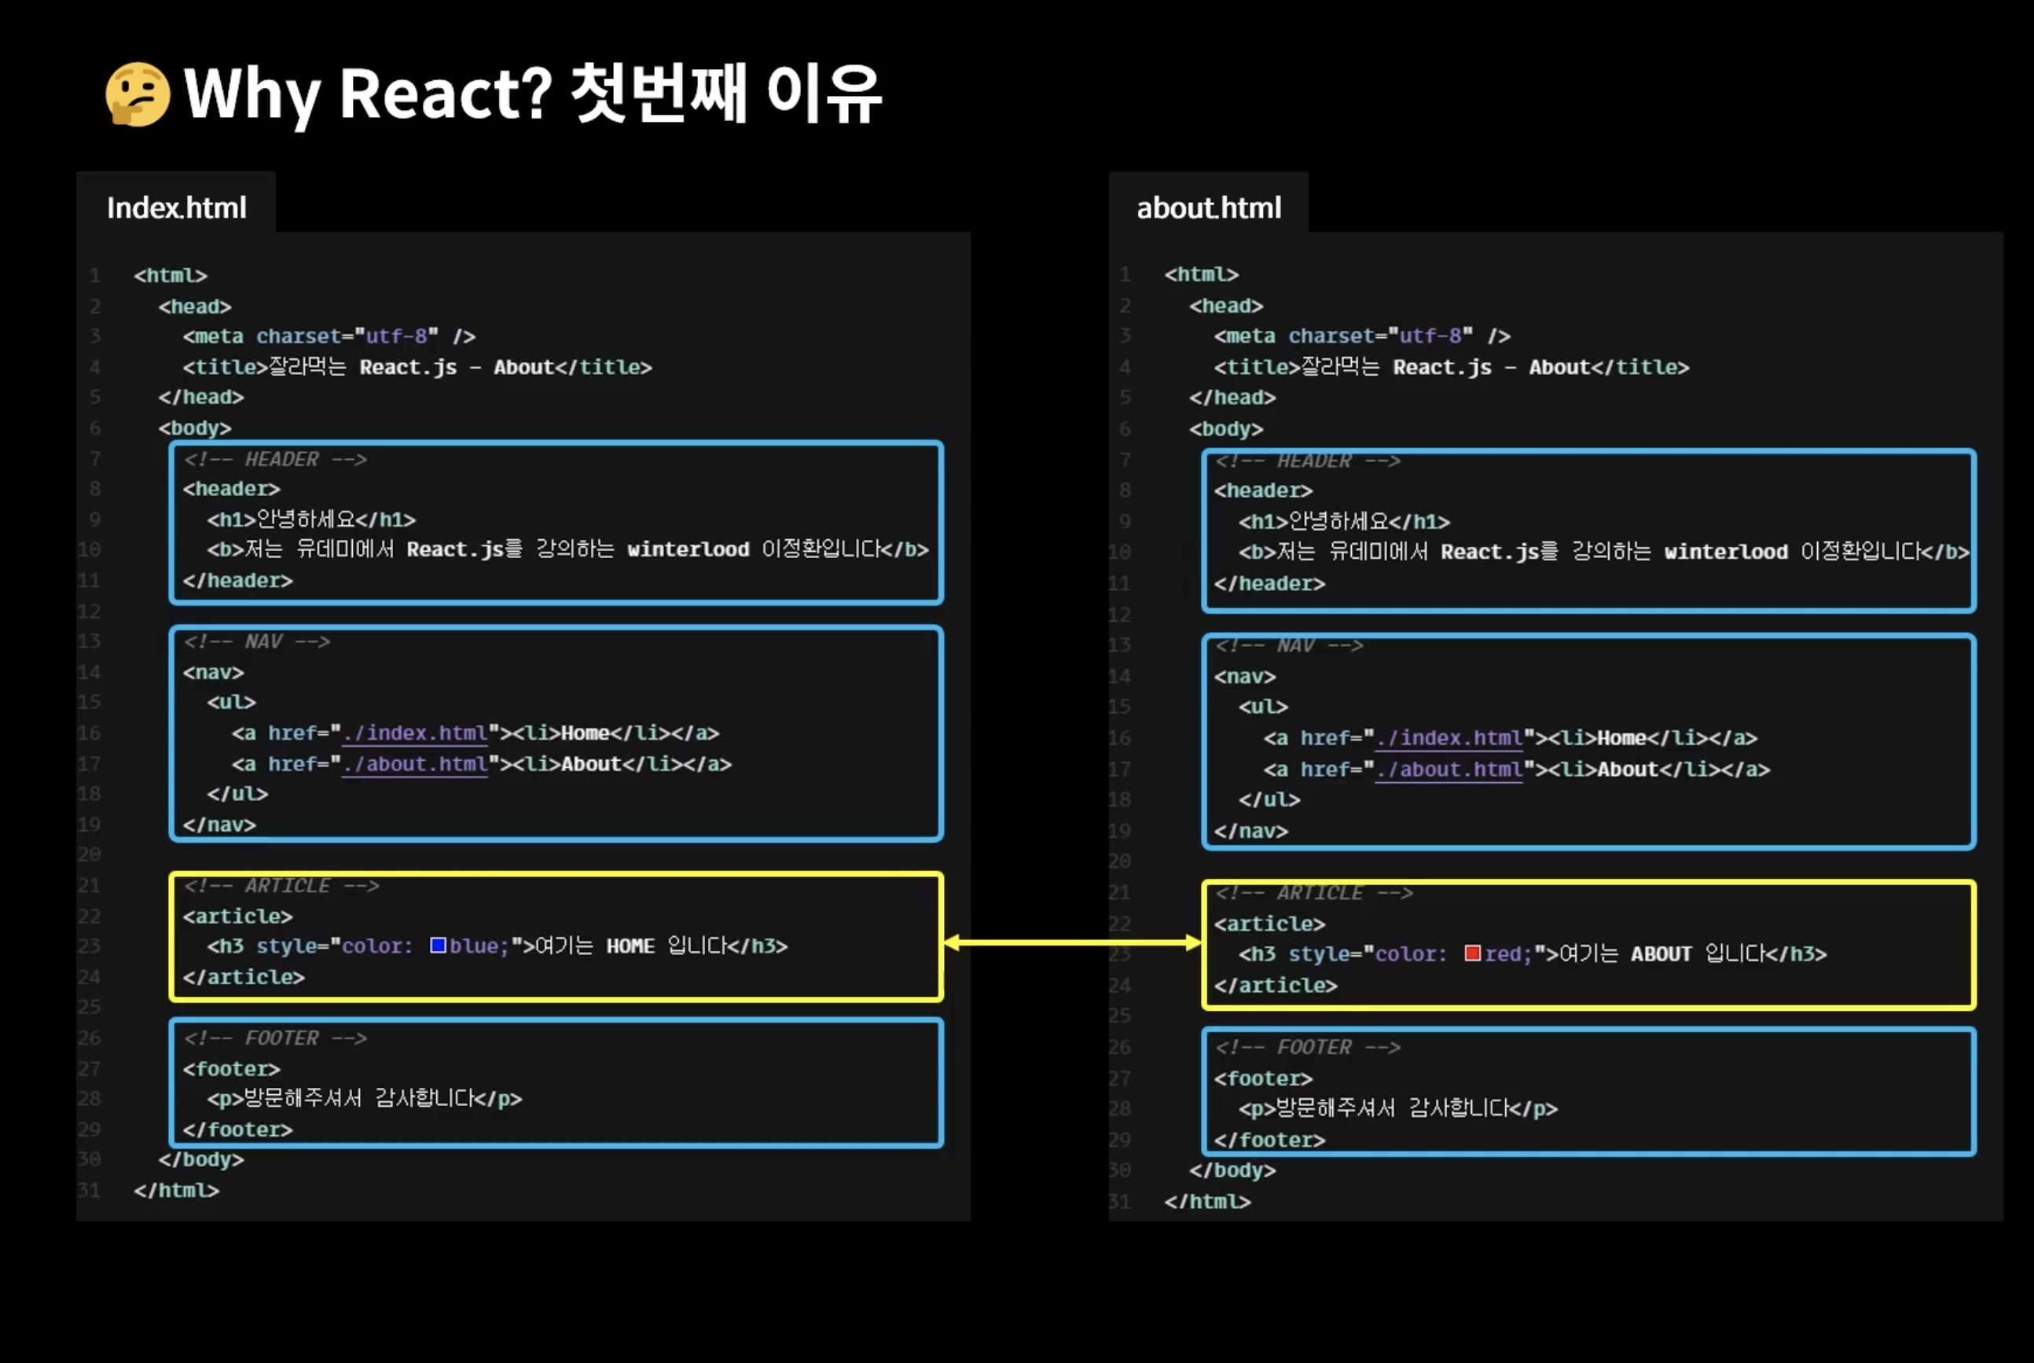The width and height of the screenshot is (2034, 1363).
Task: Click the meta charset line in Index.html
Action: point(329,336)
